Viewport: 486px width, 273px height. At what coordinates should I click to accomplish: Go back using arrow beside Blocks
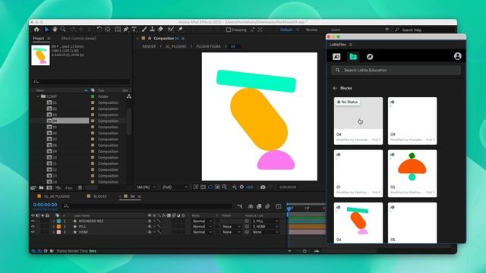[x=335, y=88]
